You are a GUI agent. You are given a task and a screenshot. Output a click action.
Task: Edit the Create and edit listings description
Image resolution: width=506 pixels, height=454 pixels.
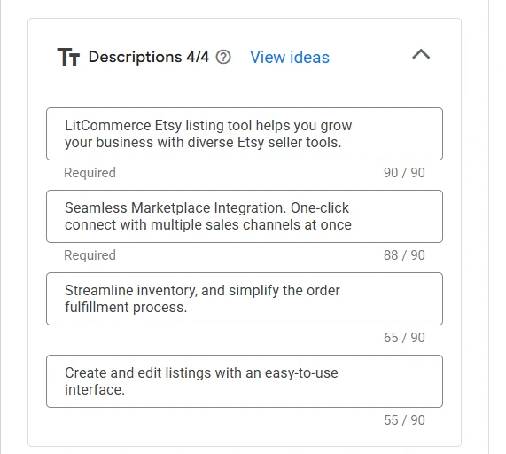[x=245, y=381]
